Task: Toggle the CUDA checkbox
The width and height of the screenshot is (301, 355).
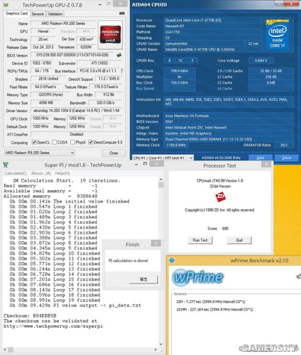Action: point(55,142)
